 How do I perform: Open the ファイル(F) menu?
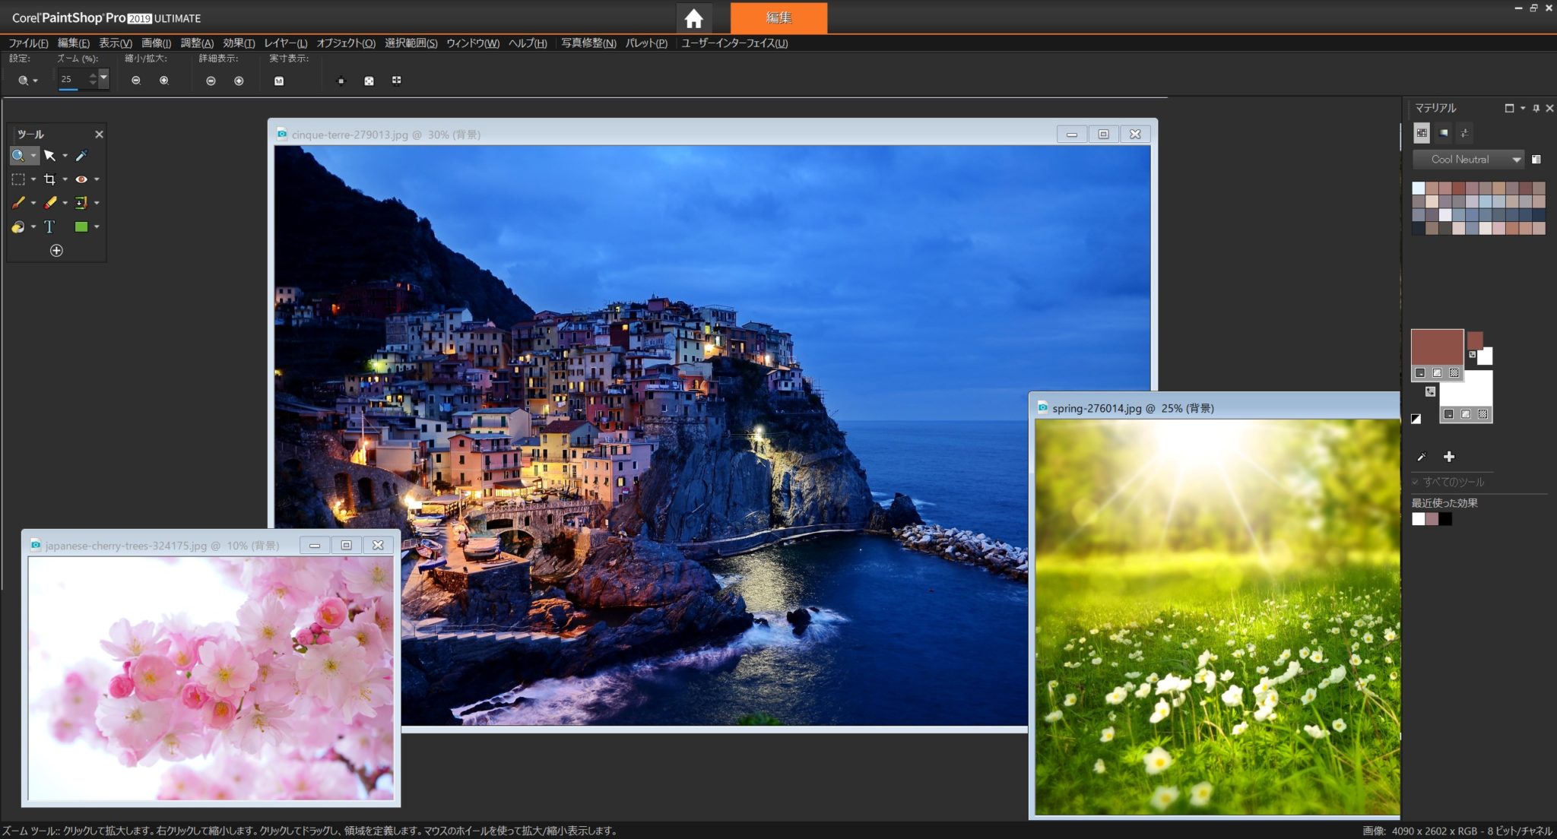tap(28, 43)
